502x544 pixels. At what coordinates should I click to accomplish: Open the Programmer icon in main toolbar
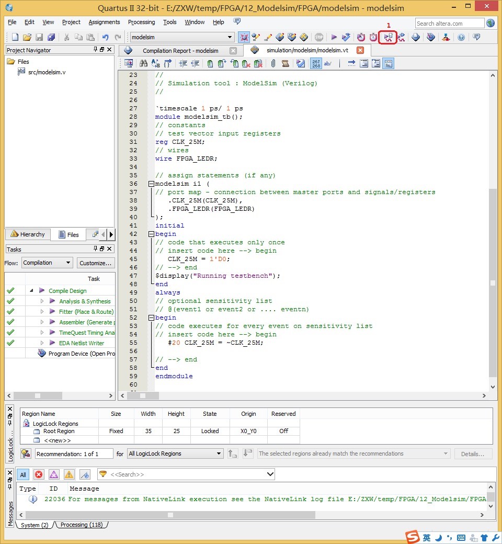click(x=430, y=37)
